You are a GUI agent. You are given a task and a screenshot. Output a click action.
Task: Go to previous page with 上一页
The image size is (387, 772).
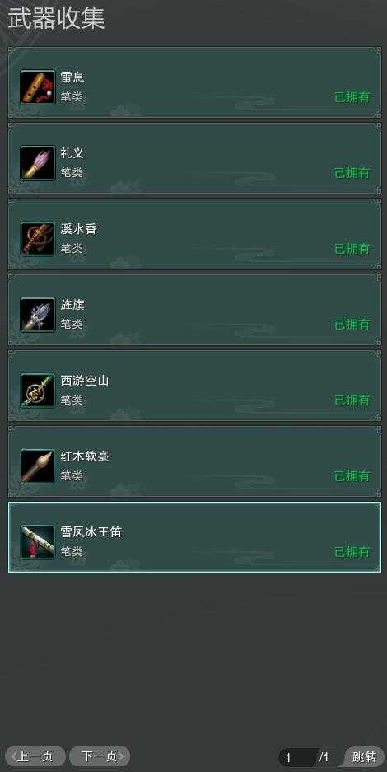click(35, 756)
